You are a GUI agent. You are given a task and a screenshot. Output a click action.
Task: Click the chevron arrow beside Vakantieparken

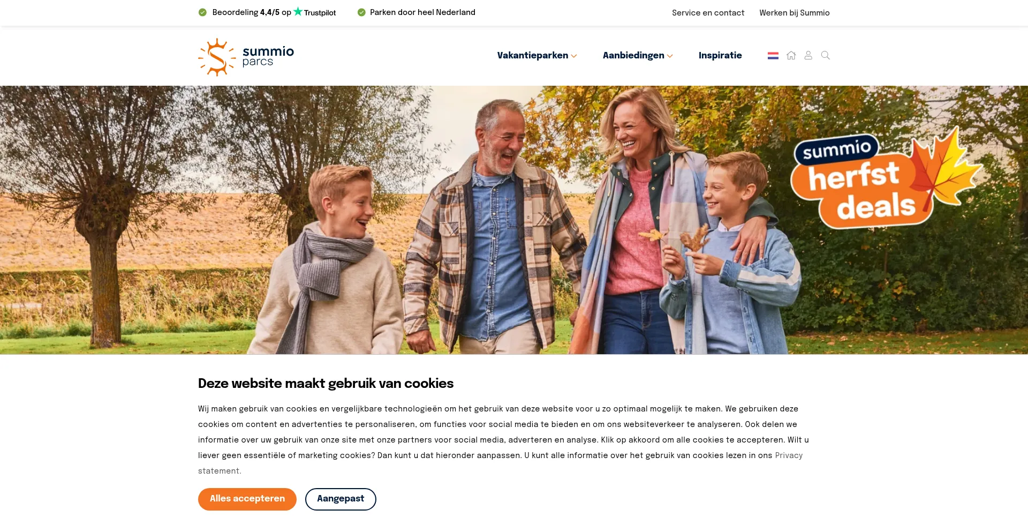coord(574,56)
